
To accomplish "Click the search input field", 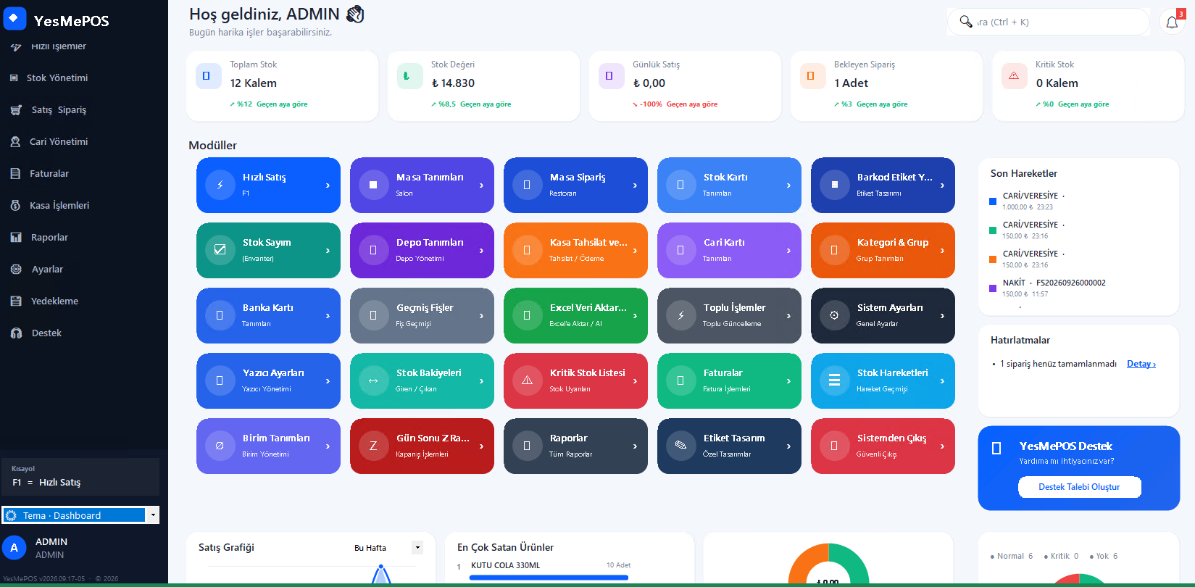I will (x=1048, y=22).
